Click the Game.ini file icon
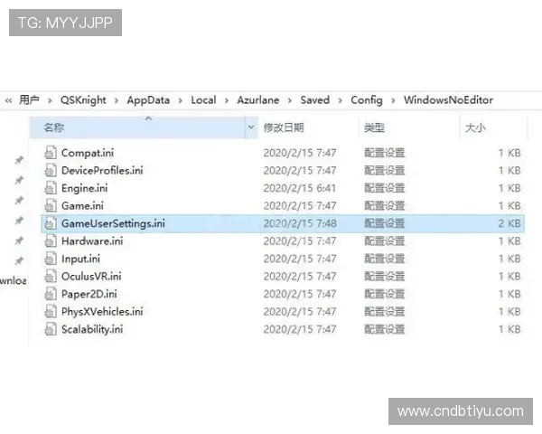The image size is (542, 434). [51, 205]
